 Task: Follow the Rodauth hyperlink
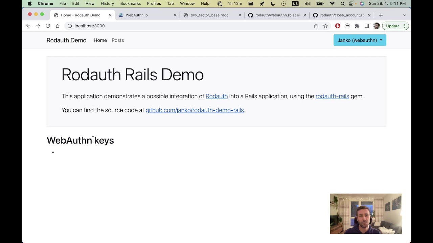point(216,96)
